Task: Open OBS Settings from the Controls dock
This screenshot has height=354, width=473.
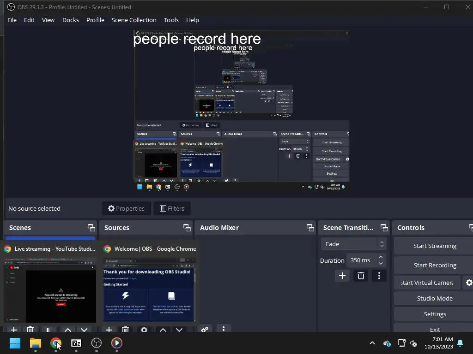Action: [x=435, y=314]
